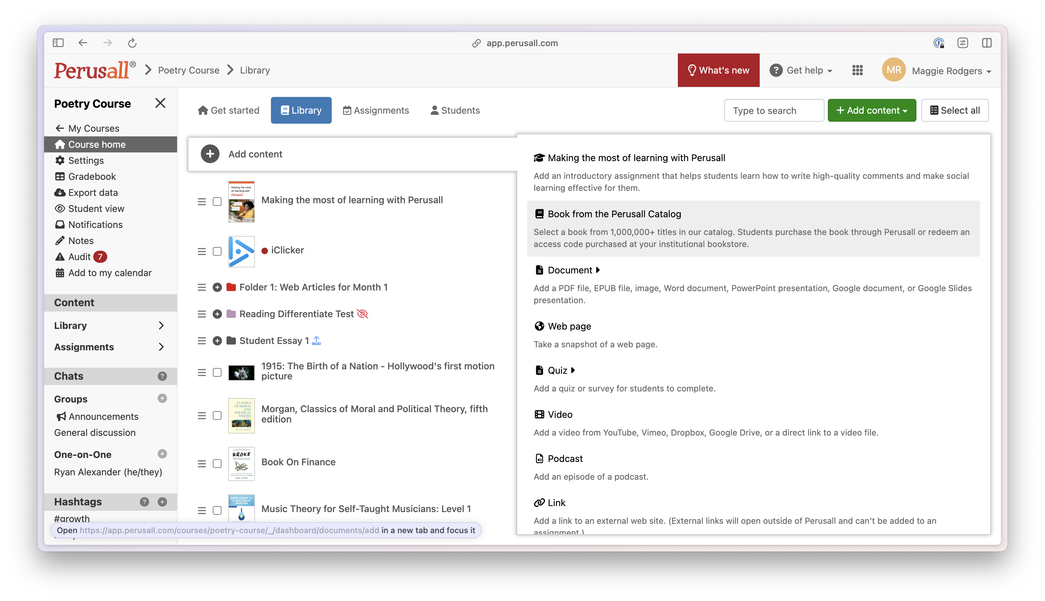Open the Announcements chat
Screen dimensions: 1045x601
97,416
